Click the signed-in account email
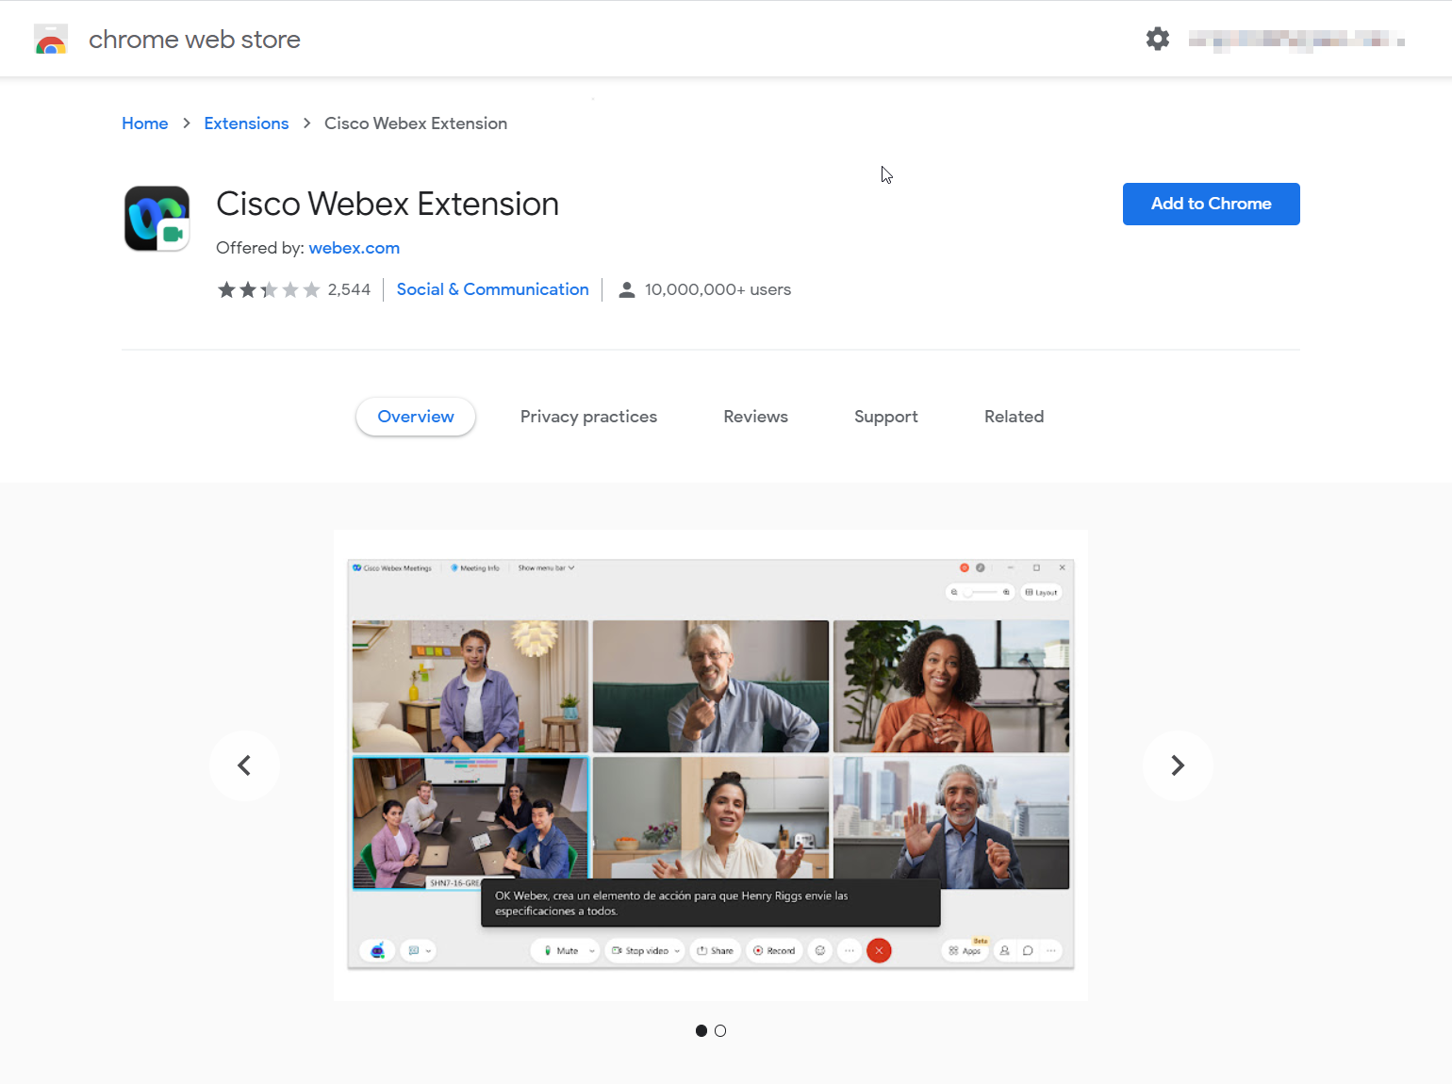1452x1084 pixels. click(1296, 40)
